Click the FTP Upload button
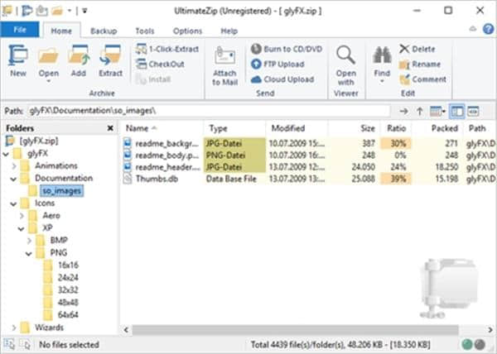This screenshot has width=497, height=354. pyautogui.click(x=278, y=64)
